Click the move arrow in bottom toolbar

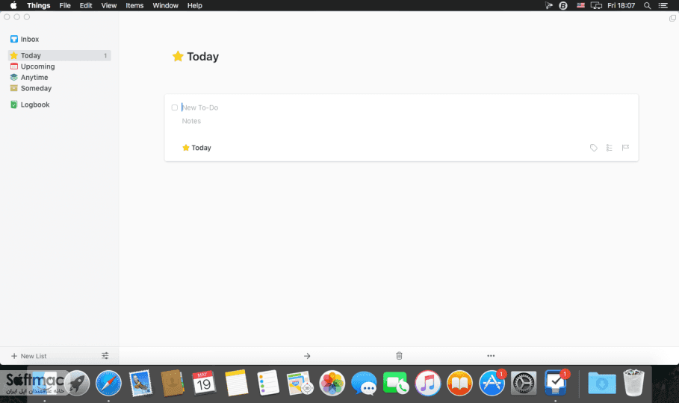click(307, 356)
